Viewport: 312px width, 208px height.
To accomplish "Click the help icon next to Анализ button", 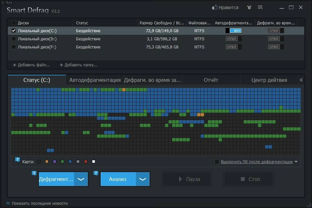I will pyautogui.click(x=96, y=173).
